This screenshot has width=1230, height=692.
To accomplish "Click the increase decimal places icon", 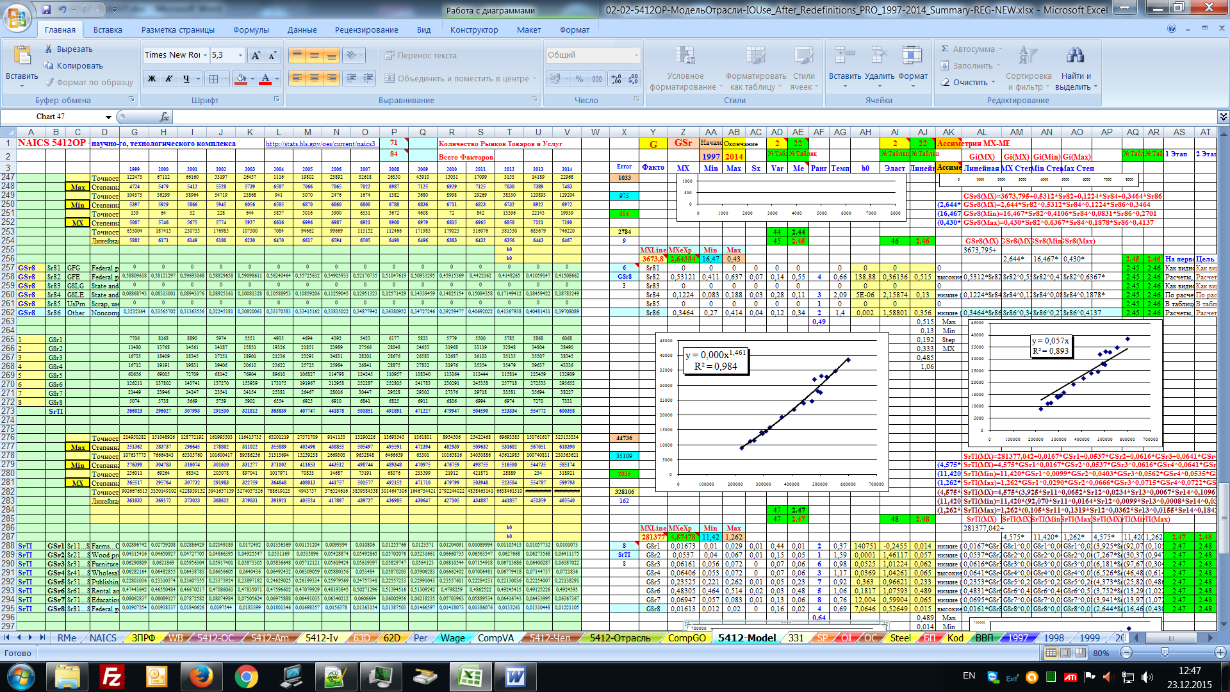I will [x=616, y=79].
